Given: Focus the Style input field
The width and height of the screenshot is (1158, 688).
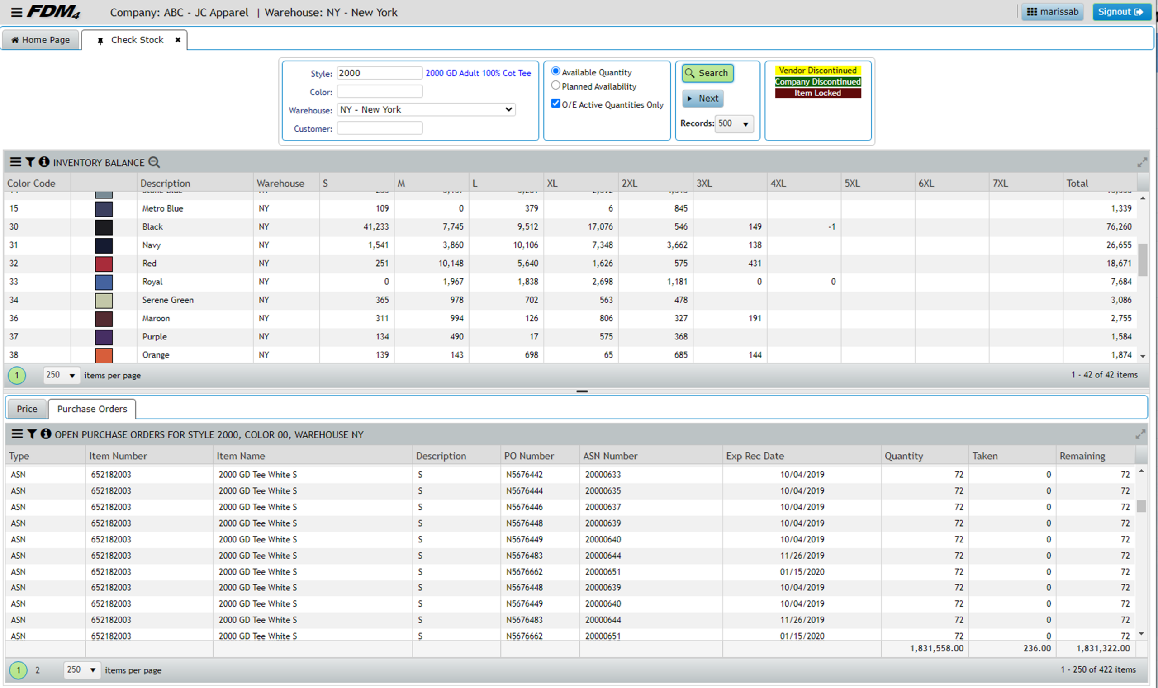Looking at the screenshot, I should pyautogui.click(x=380, y=73).
